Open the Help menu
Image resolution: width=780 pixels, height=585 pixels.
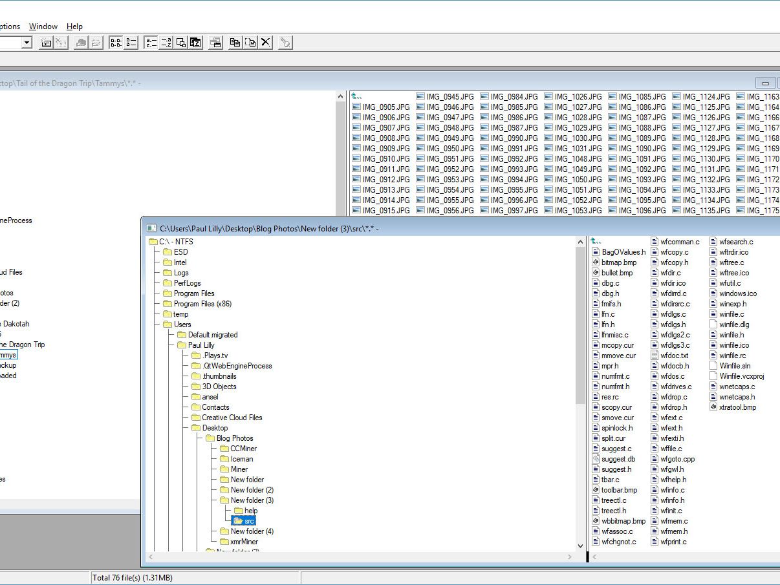74,27
